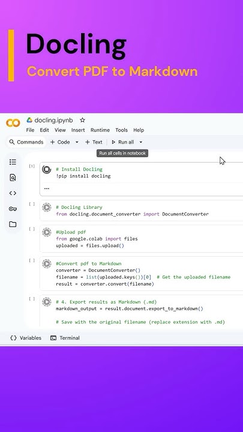The image size is (243, 432).
Task: Open the secrets key sidebar icon
Action: [x=13, y=209]
